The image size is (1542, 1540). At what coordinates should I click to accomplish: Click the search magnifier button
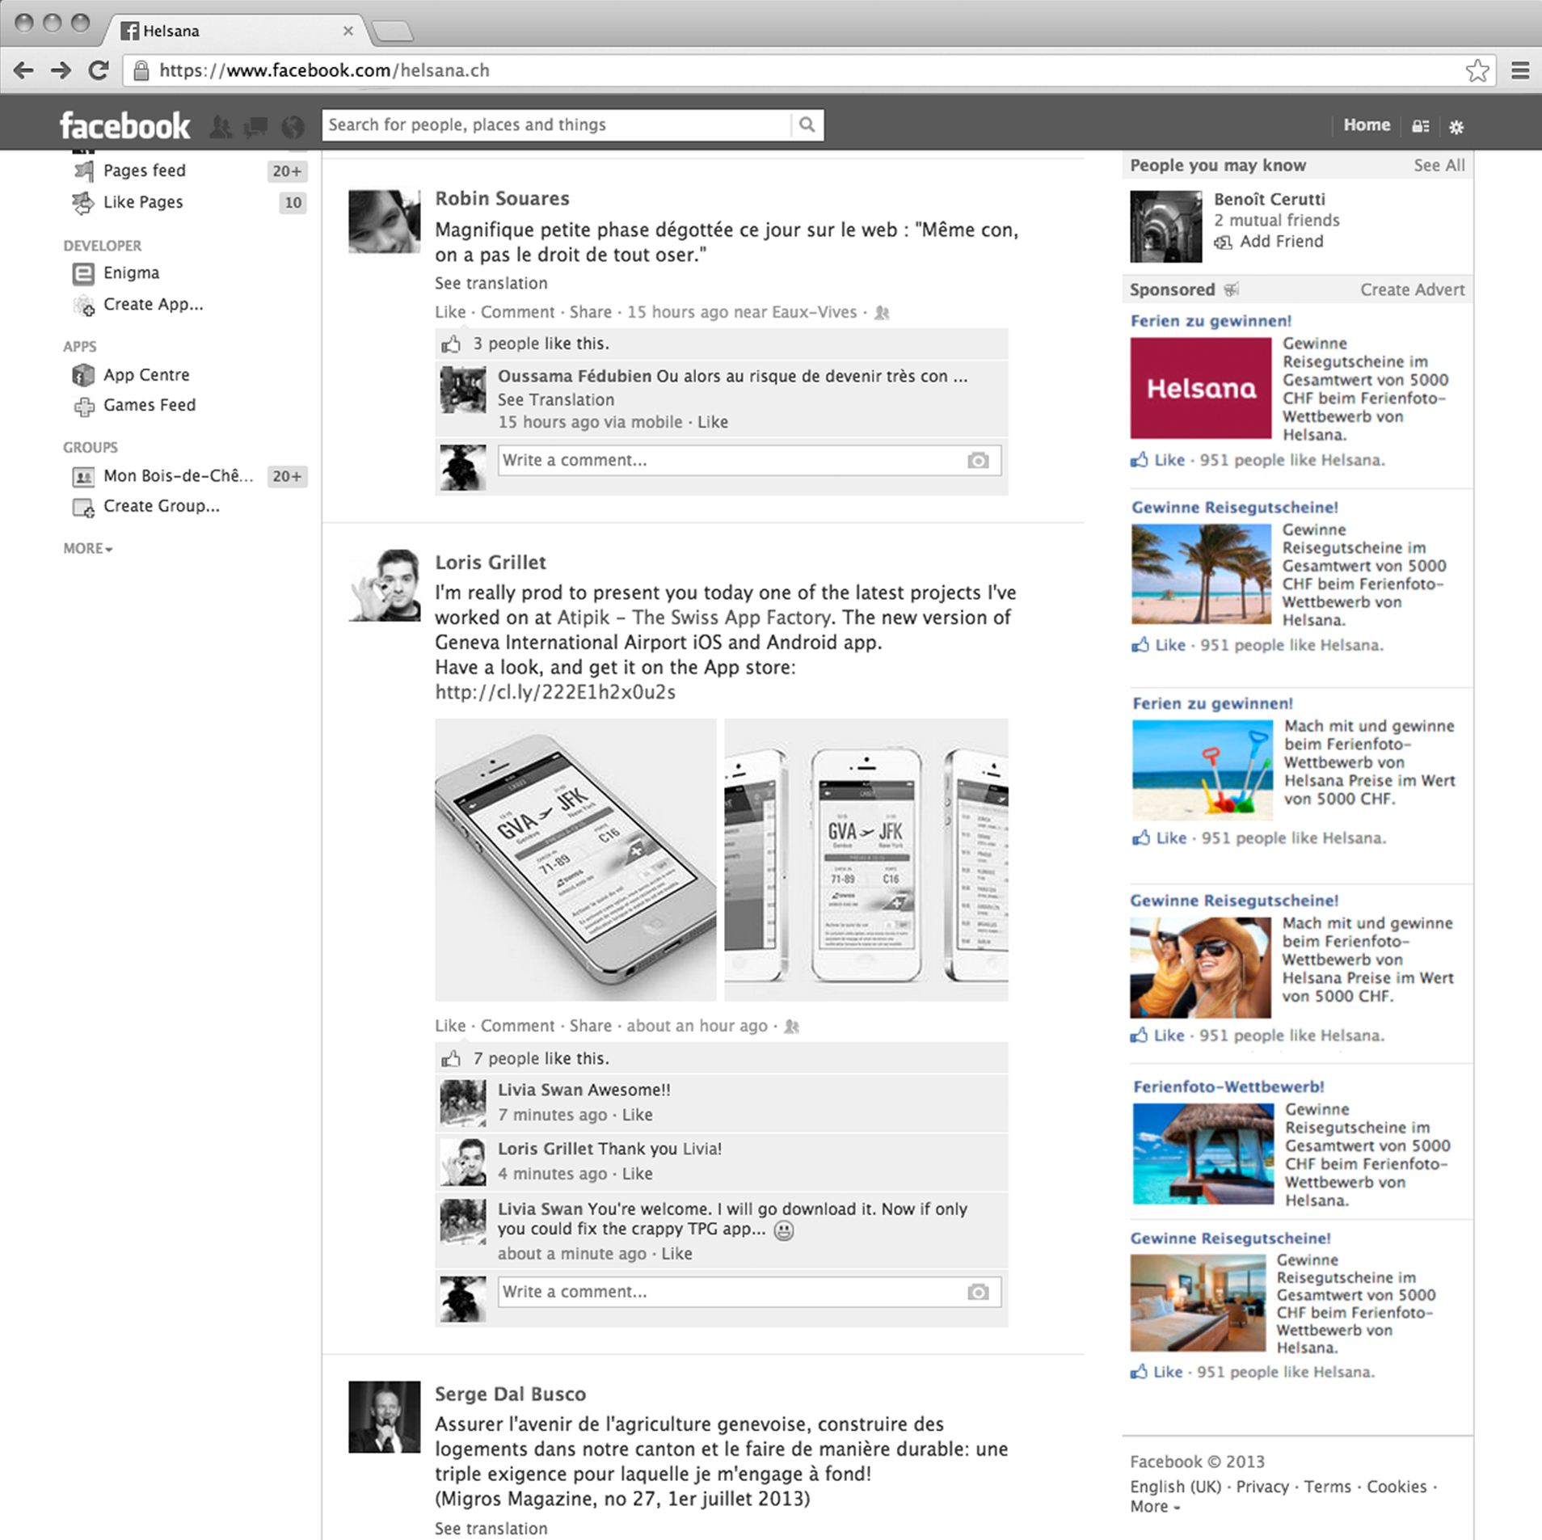(x=807, y=124)
